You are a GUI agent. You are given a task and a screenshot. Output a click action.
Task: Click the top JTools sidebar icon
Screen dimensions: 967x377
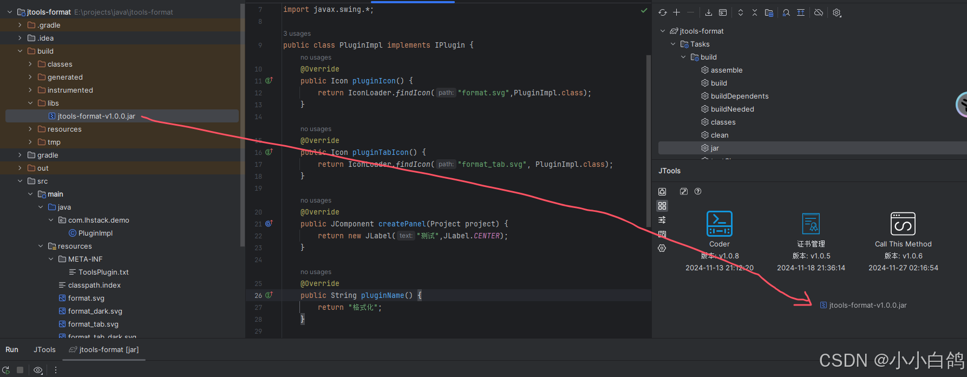tap(662, 192)
